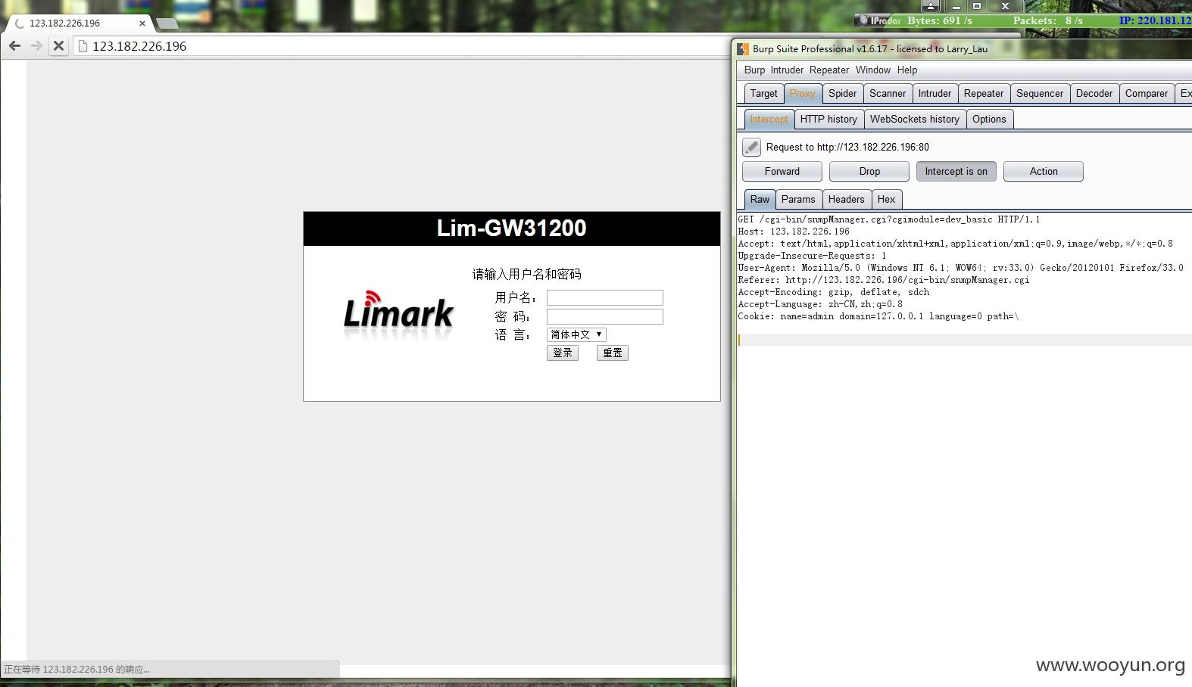The width and height of the screenshot is (1192, 687).
Task: Switch to the Scanner tab
Action: 887,93
